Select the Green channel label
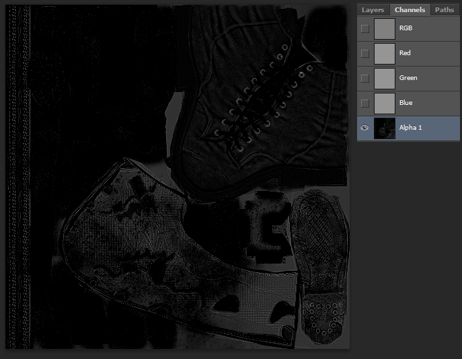 pos(408,78)
